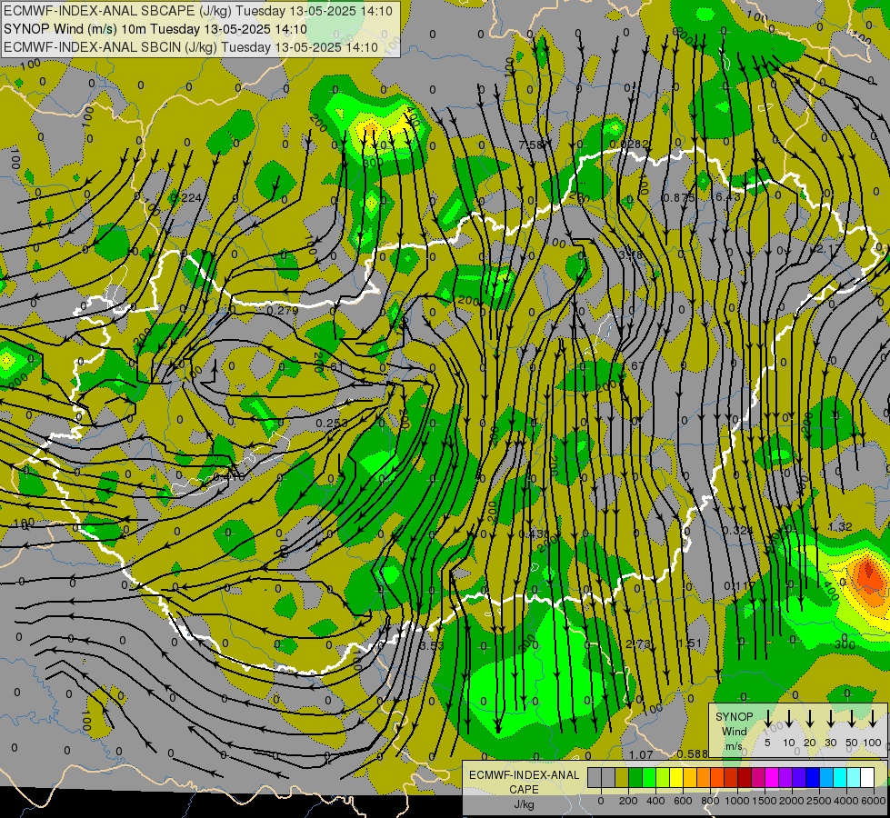Click the map value '1.32'
Viewport: 890px width, 818px height.
[x=840, y=527]
